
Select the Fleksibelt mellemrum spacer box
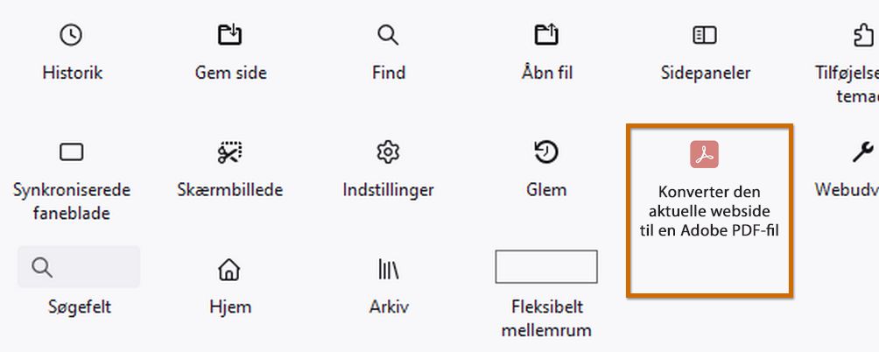546,266
